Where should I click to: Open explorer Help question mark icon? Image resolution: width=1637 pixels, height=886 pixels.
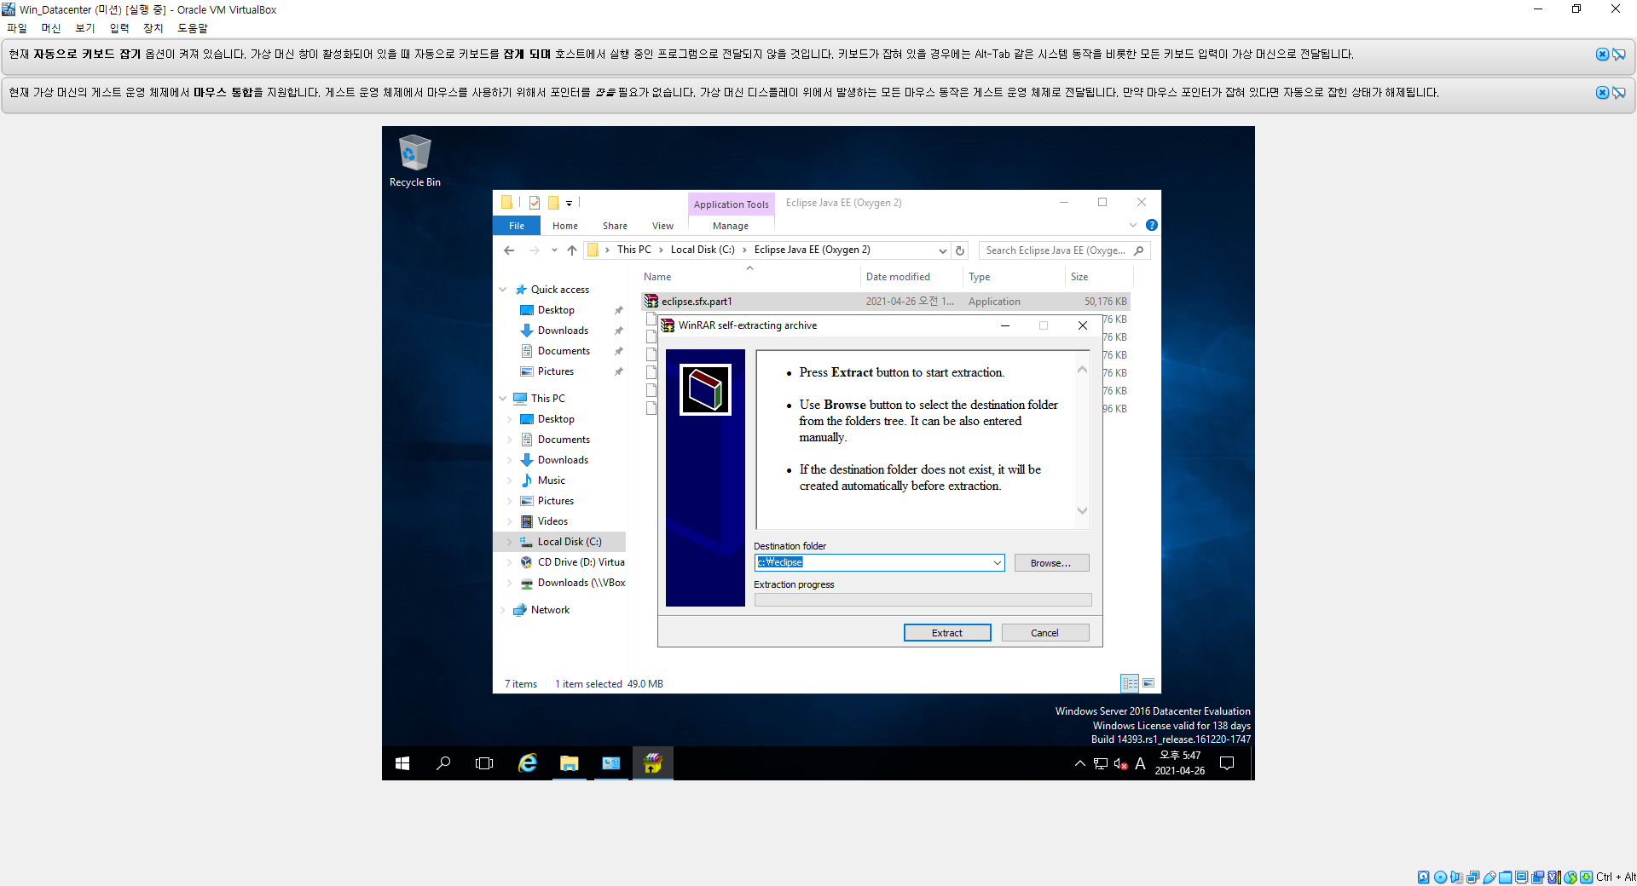[x=1152, y=225]
